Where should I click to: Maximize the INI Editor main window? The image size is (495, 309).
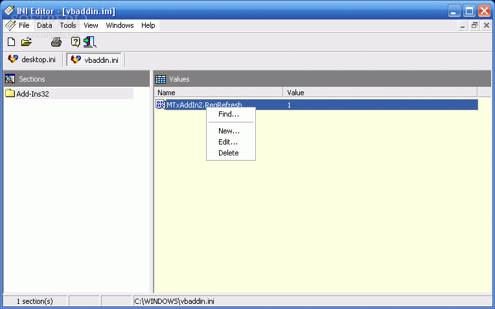(x=469, y=11)
